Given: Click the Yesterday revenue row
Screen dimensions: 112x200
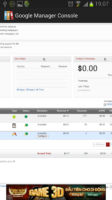Looking at the screenshot, I should point(95,81).
